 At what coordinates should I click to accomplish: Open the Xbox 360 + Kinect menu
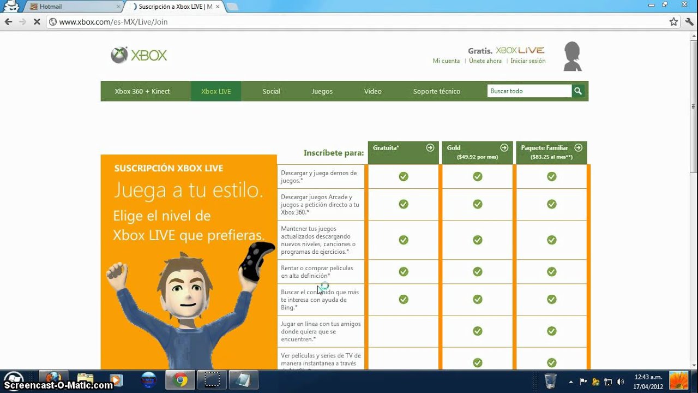click(142, 91)
